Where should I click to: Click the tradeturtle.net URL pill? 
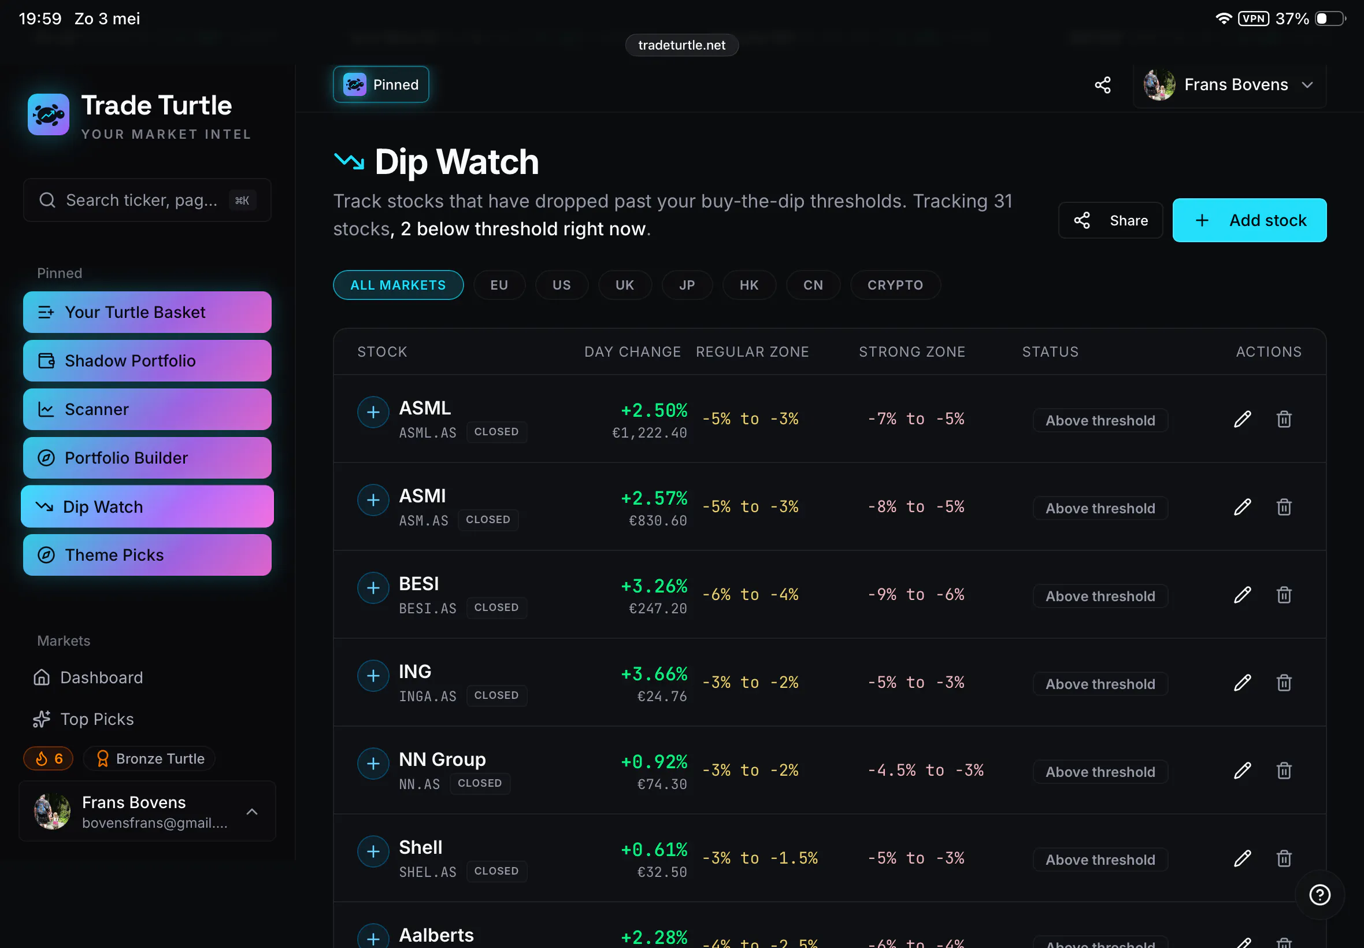(681, 45)
